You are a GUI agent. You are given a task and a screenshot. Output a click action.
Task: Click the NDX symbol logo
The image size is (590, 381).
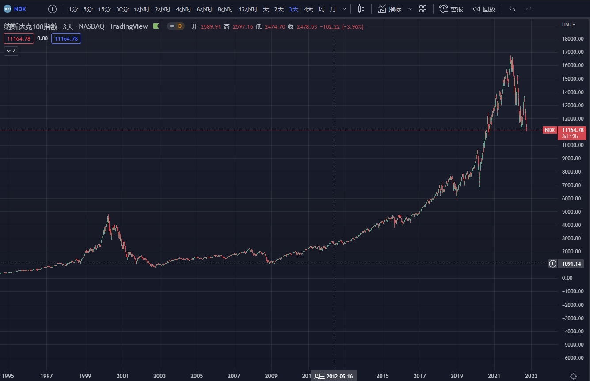tap(7, 9)
